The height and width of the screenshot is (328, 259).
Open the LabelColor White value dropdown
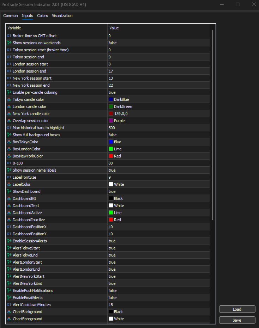pos(158,184)
